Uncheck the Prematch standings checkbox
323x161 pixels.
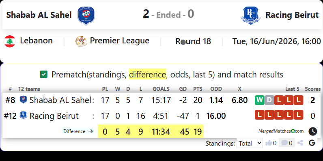[44, 75]
